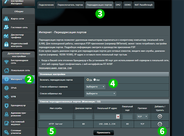
Task: Select the HTTP Server table cell
Action: tap(56, 124)
